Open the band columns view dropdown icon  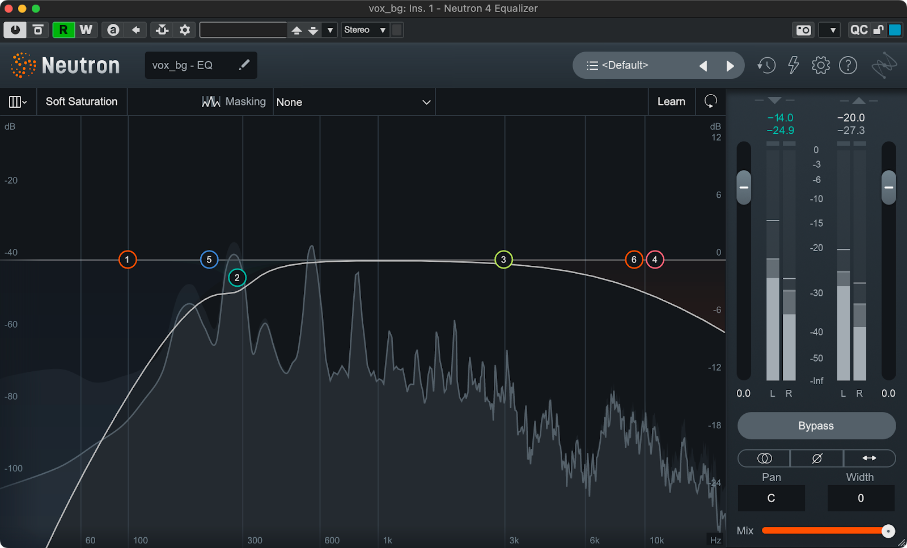tap(18, 101)
